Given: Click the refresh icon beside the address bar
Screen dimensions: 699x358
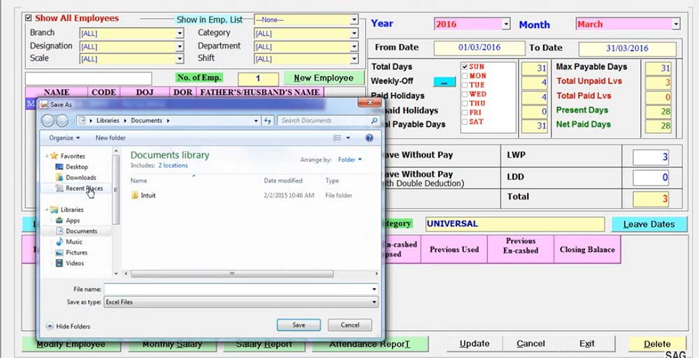Looking at the screenshot, I should pos(268,121).
